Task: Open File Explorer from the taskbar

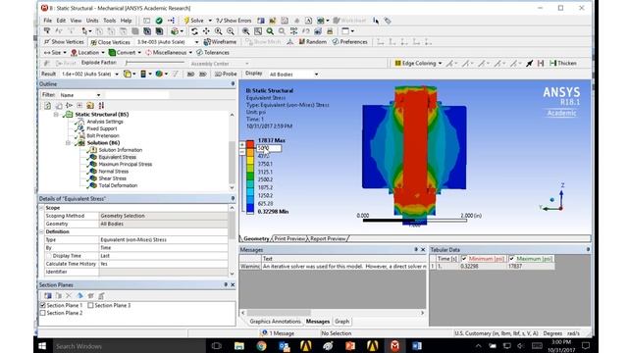Action: [x=239, y=346]
